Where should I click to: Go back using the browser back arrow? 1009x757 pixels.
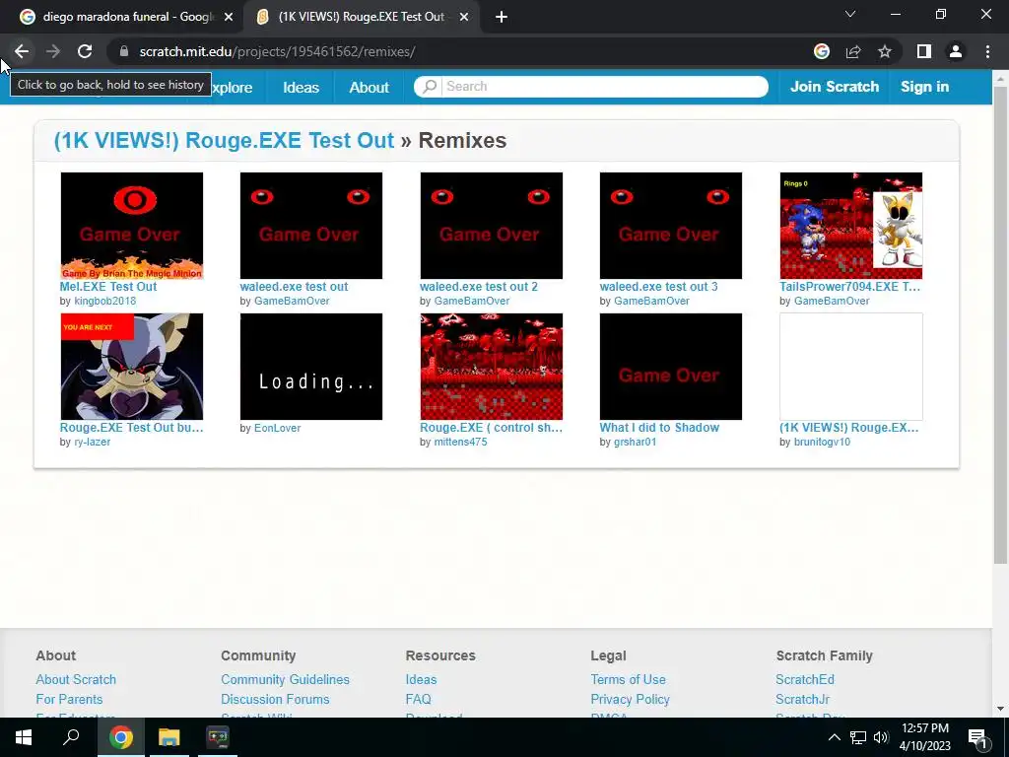(x=22, y=51)
